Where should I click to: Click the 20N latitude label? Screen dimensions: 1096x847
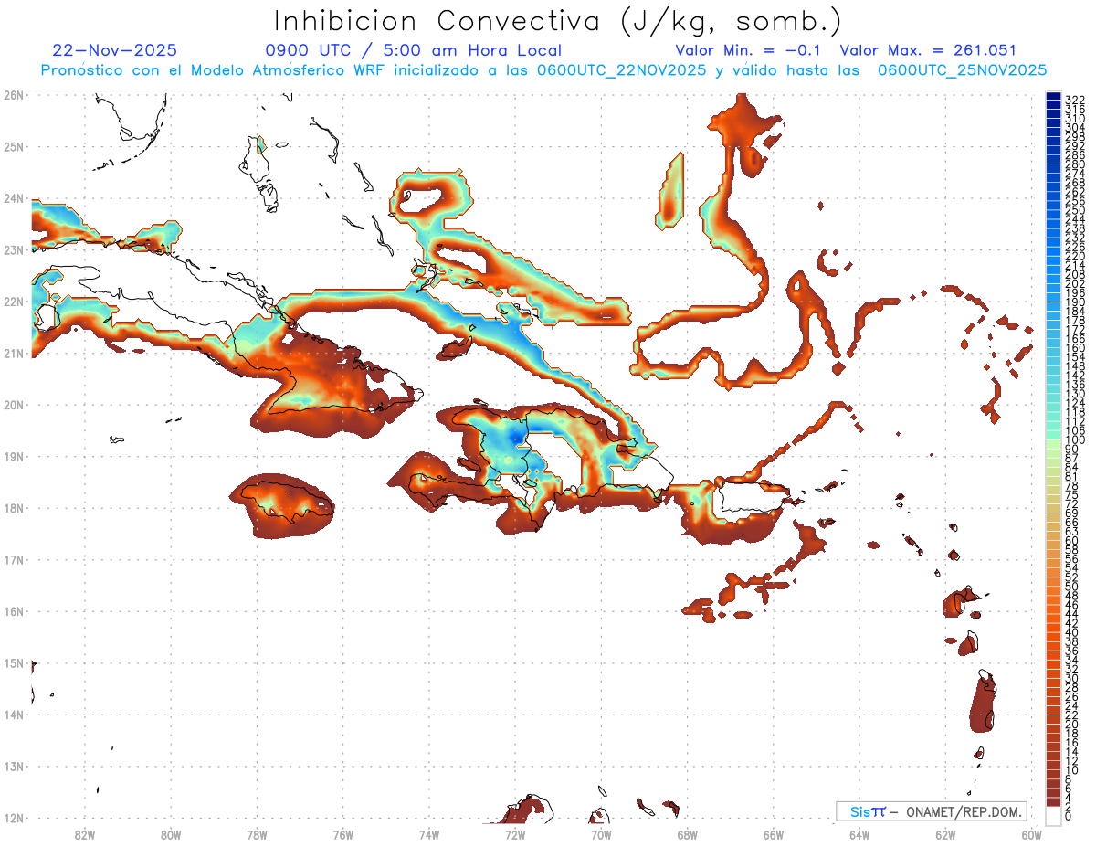14,405
